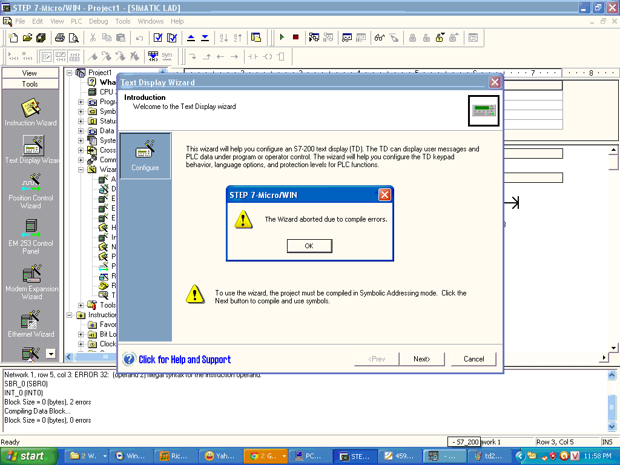This screenshot has width=620, height=465.
Task: Click the Download blue down-arrow icon
Action: tap(205, 38)
